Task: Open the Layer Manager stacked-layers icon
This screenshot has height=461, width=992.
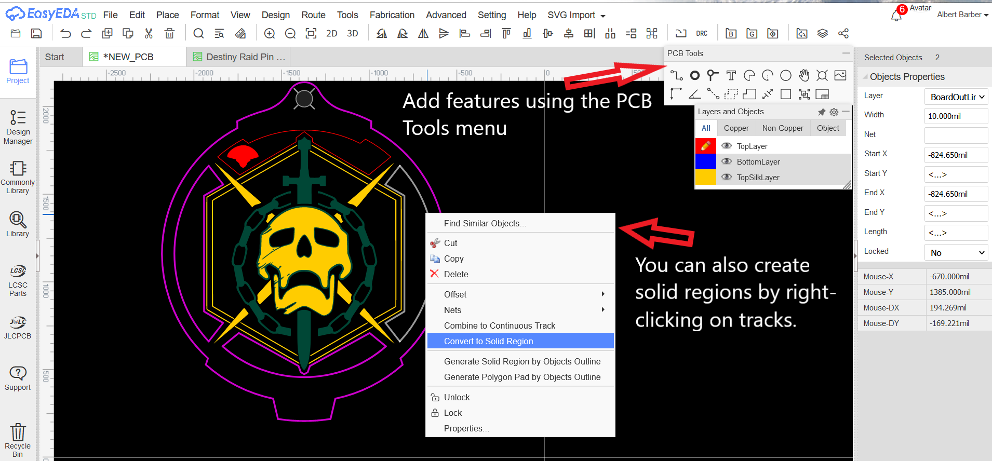Action: click(823, 34)
